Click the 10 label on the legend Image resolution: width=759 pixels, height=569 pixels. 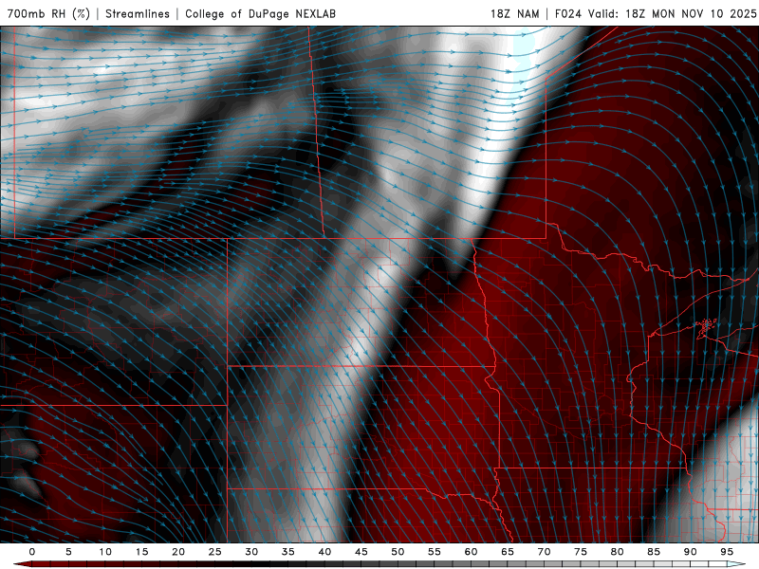pyautogui.click(x=105, y=552)
